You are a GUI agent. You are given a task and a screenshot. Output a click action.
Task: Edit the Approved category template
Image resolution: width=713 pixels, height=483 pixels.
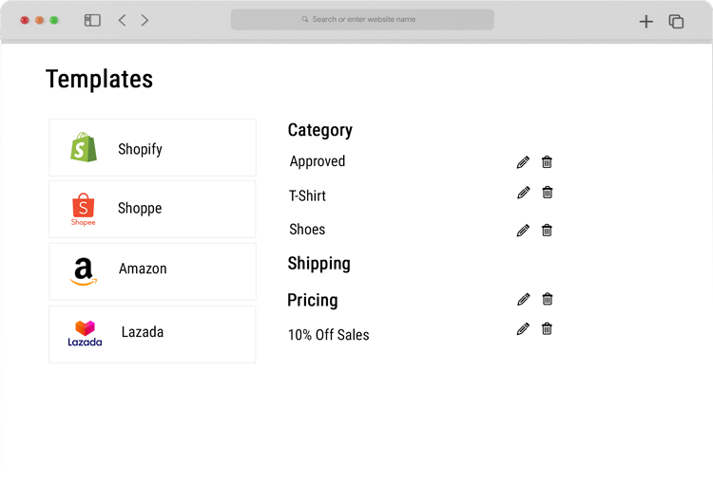(523, 162)
